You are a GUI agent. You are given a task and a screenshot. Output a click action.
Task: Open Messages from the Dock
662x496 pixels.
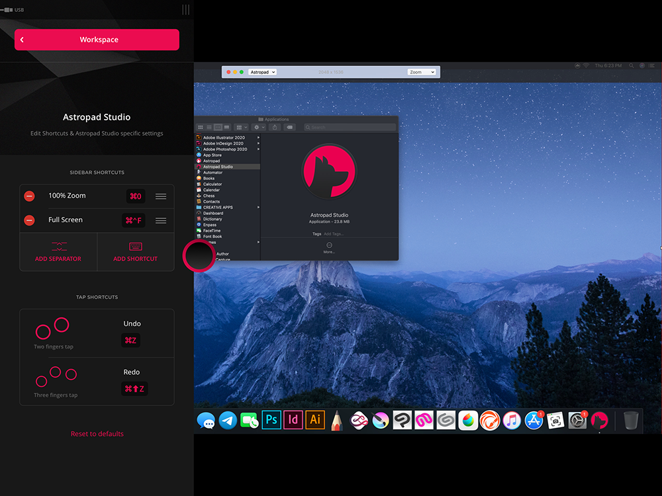coord(206,421)
